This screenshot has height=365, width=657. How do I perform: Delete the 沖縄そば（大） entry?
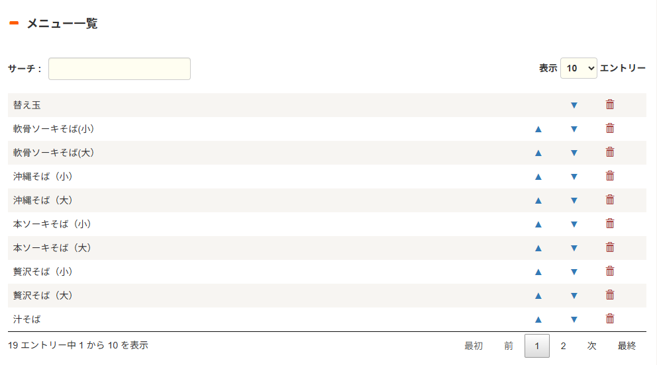(x=610, y=200)
